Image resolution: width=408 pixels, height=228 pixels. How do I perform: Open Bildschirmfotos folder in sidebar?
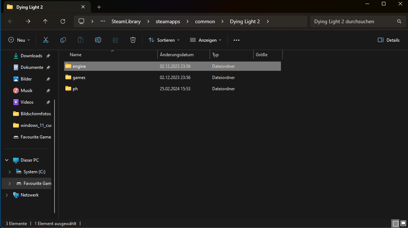32,114
